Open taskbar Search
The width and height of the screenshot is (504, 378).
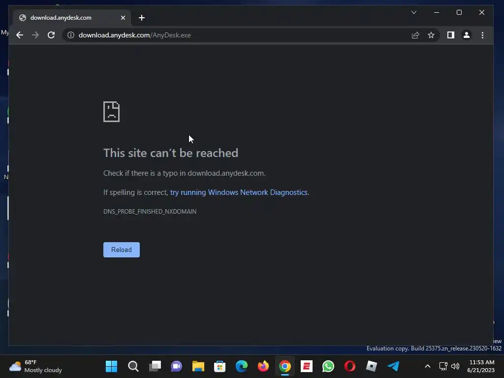coord(133,366)
